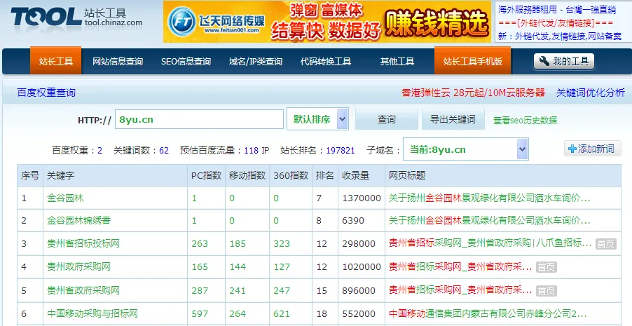The width and height of the screenshot is (632, 326).
Task: Click 移动指数 value 185
Action: 238,244
